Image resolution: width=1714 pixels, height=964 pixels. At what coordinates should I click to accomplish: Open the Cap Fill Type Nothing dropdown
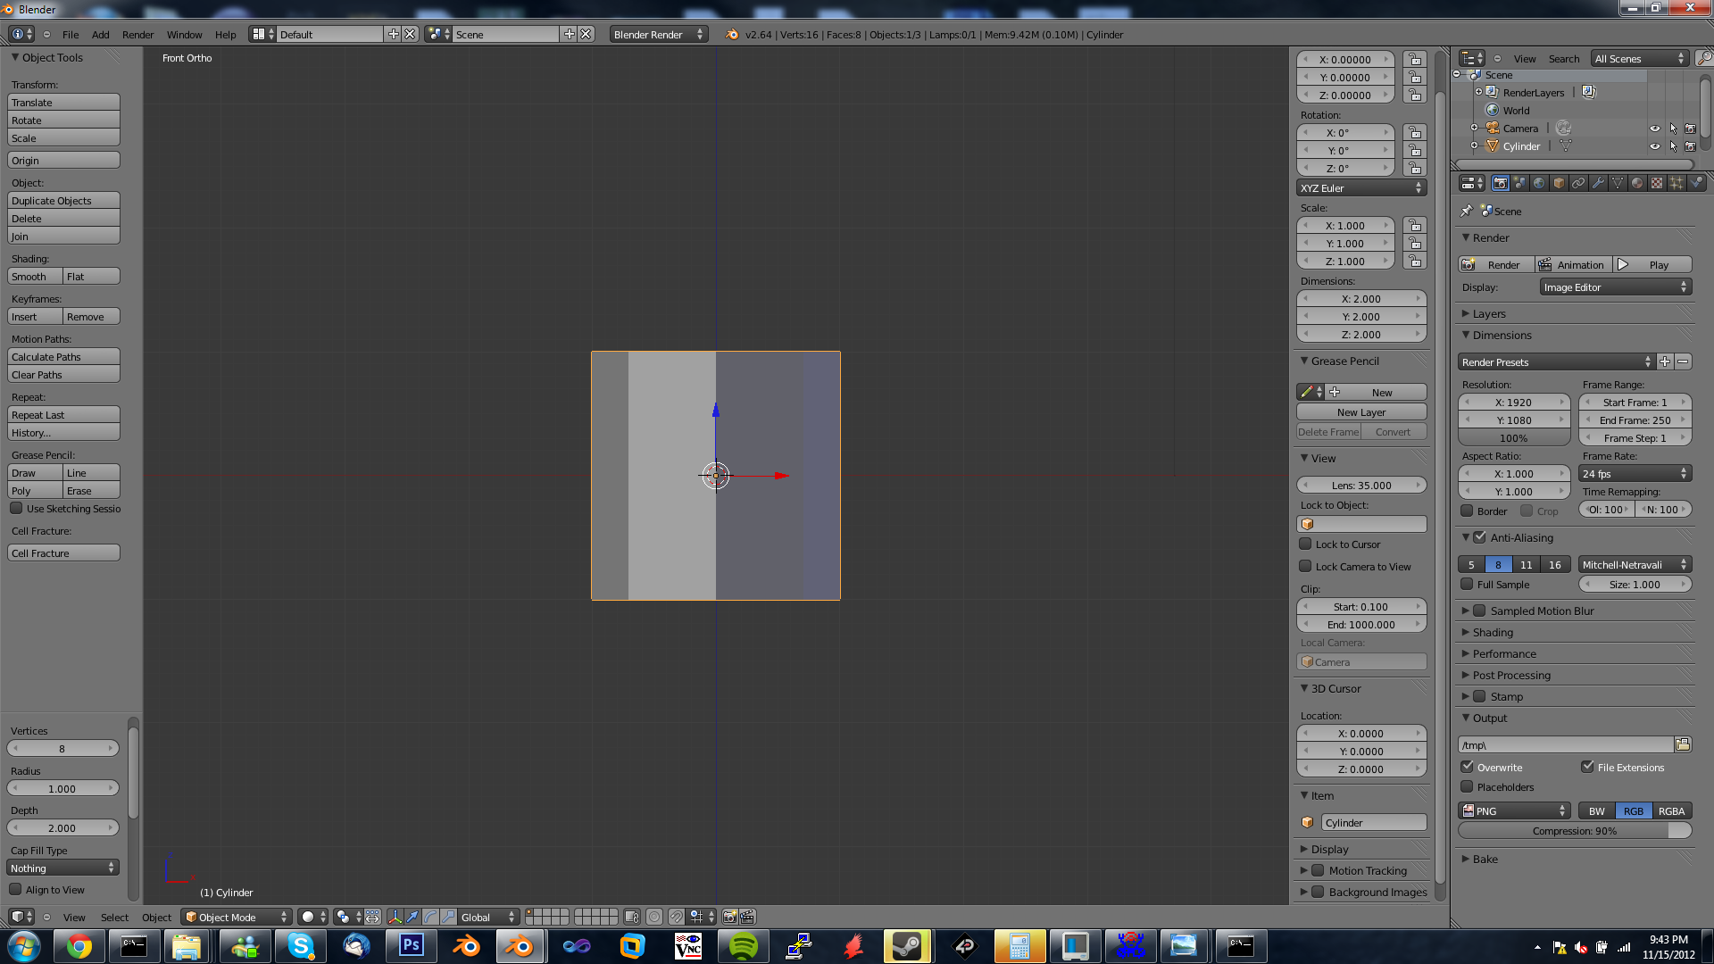62,868
